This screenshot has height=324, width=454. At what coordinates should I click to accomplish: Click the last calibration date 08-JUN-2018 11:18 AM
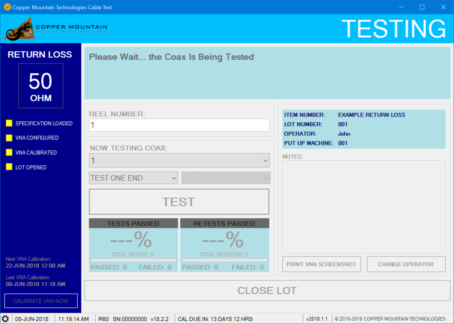(x=35, y=284)
